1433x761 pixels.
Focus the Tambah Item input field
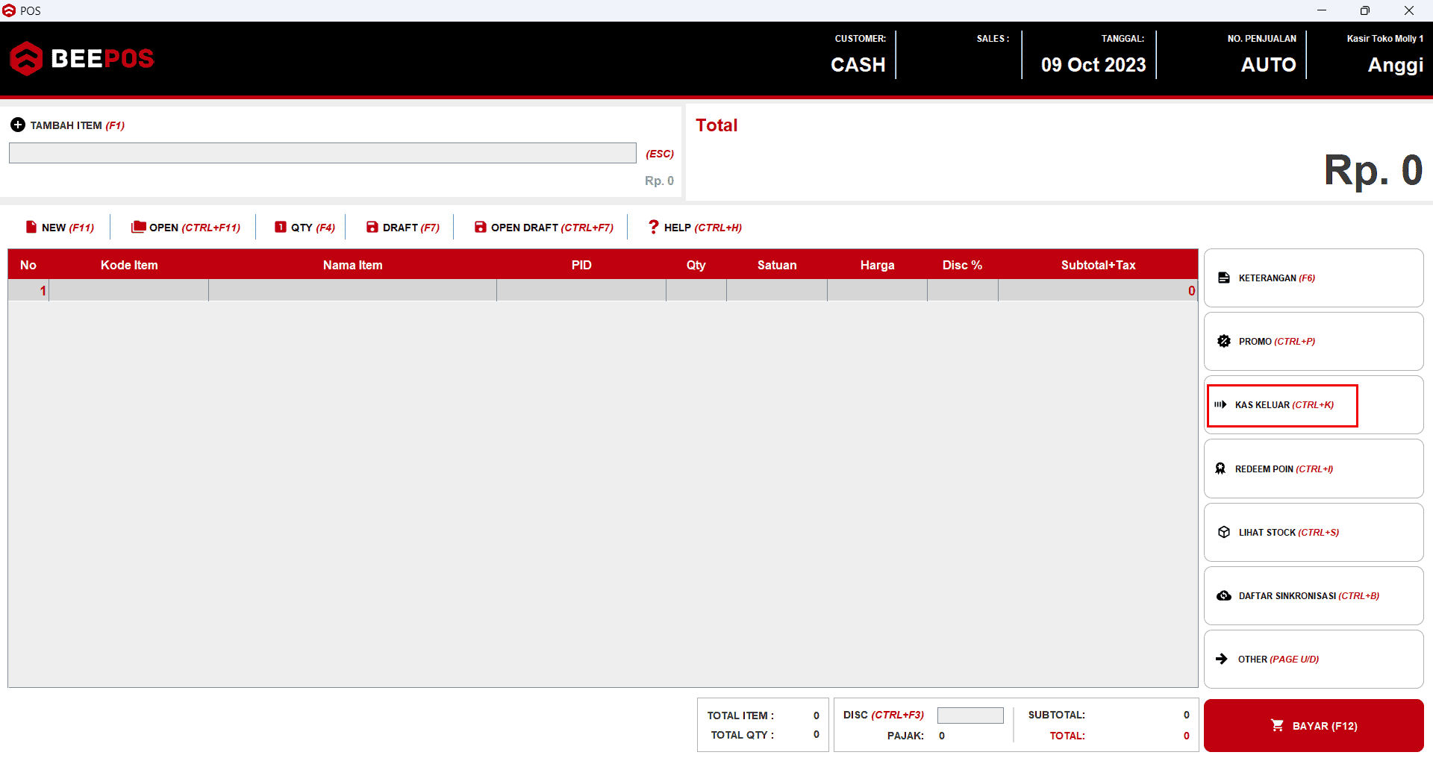click(x=322, y=153)
